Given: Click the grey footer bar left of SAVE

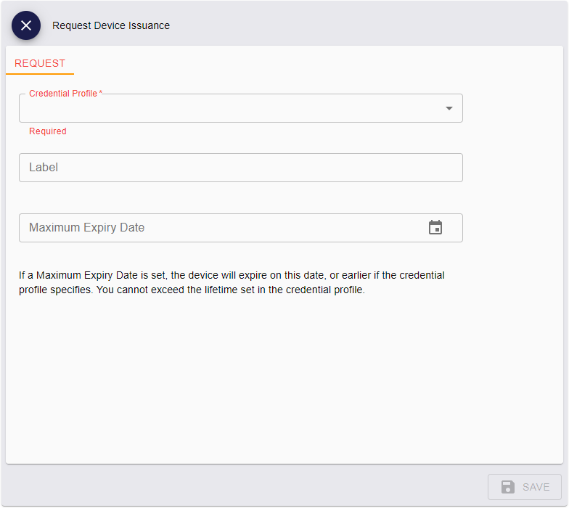Looking at the screenshot, I should click(240, 486).
